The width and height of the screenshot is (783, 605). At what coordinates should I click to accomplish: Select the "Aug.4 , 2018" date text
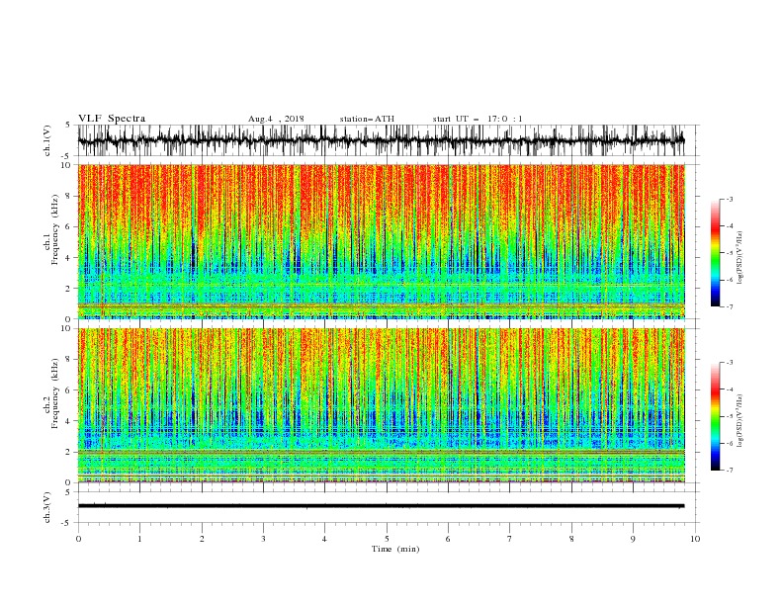point(276,119)
